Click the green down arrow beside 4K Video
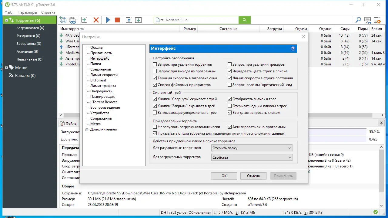The width and height of the screenshot is (388, 218). [x=62, y=35]
